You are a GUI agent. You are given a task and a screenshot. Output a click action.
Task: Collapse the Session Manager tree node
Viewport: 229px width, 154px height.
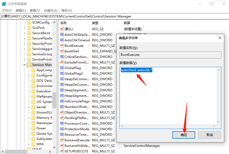tap(25, 65)
